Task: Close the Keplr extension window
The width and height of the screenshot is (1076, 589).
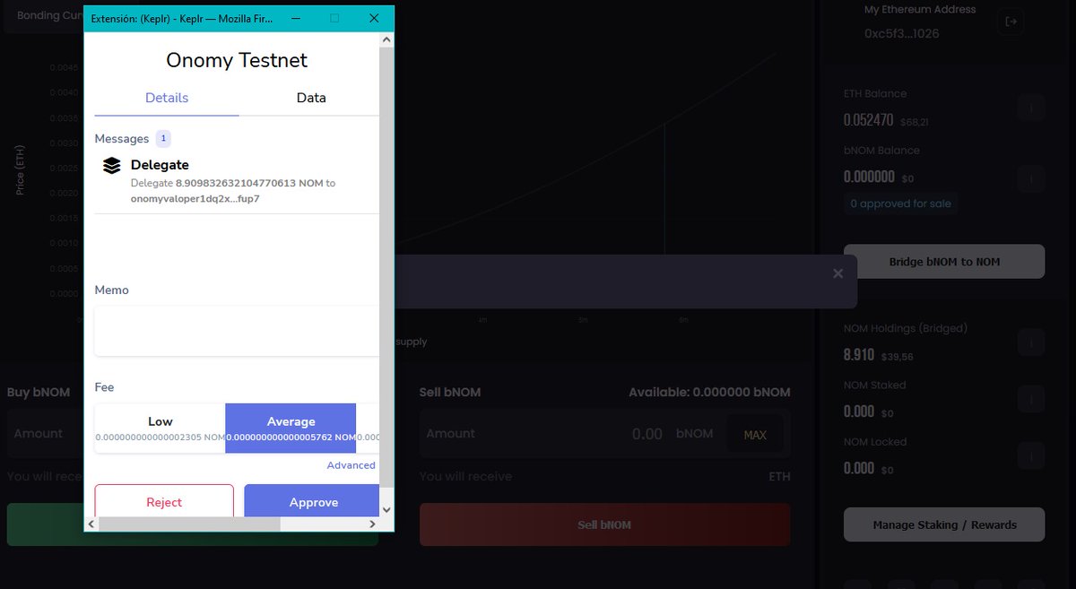Action: click(375, 18)
